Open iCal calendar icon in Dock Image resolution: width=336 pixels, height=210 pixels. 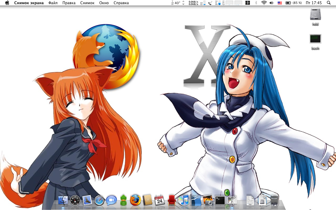(160, 200)
